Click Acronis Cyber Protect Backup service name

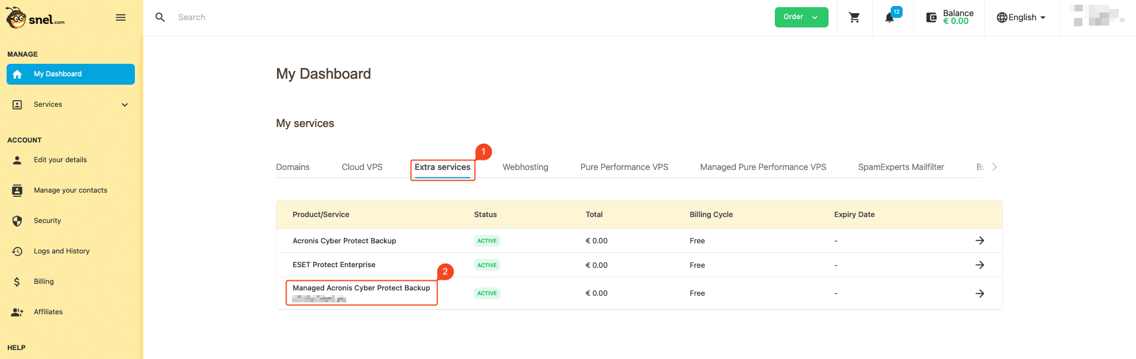tap(344, 241)
